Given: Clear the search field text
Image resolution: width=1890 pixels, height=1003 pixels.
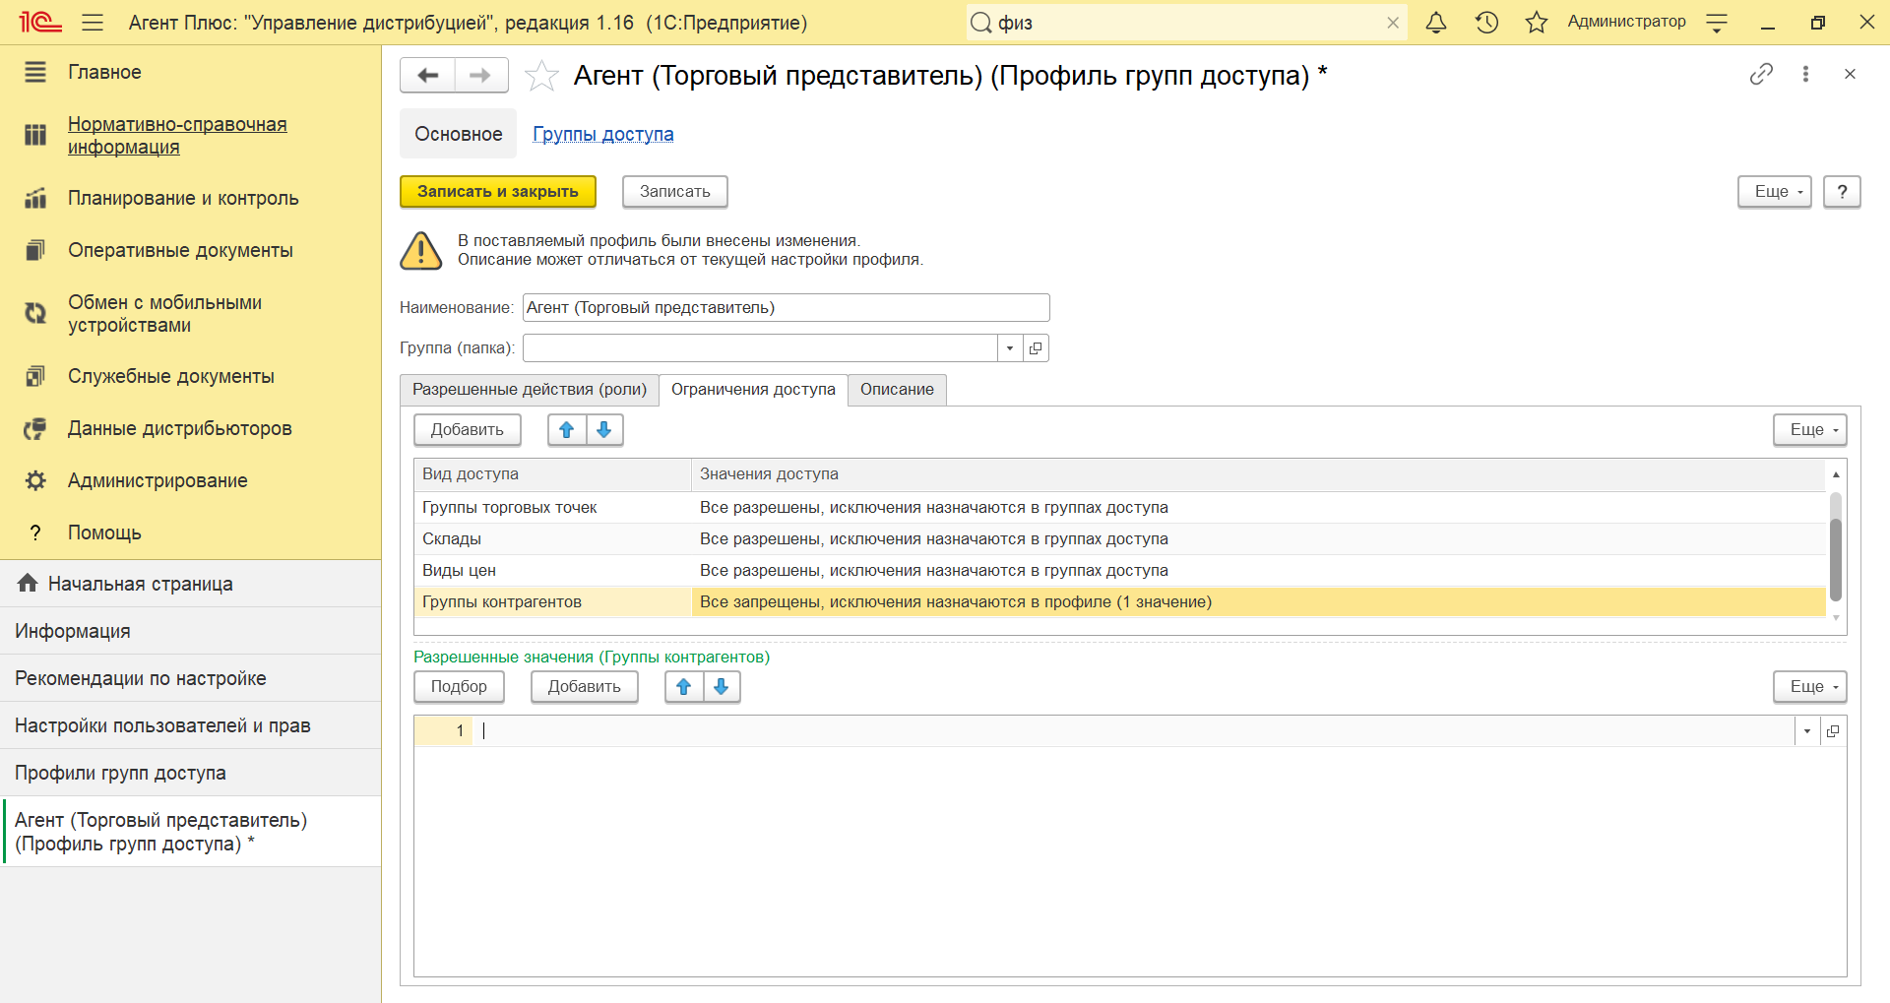Looking at the screenshot, I should pyautogui.click(x=1393, y=23).
